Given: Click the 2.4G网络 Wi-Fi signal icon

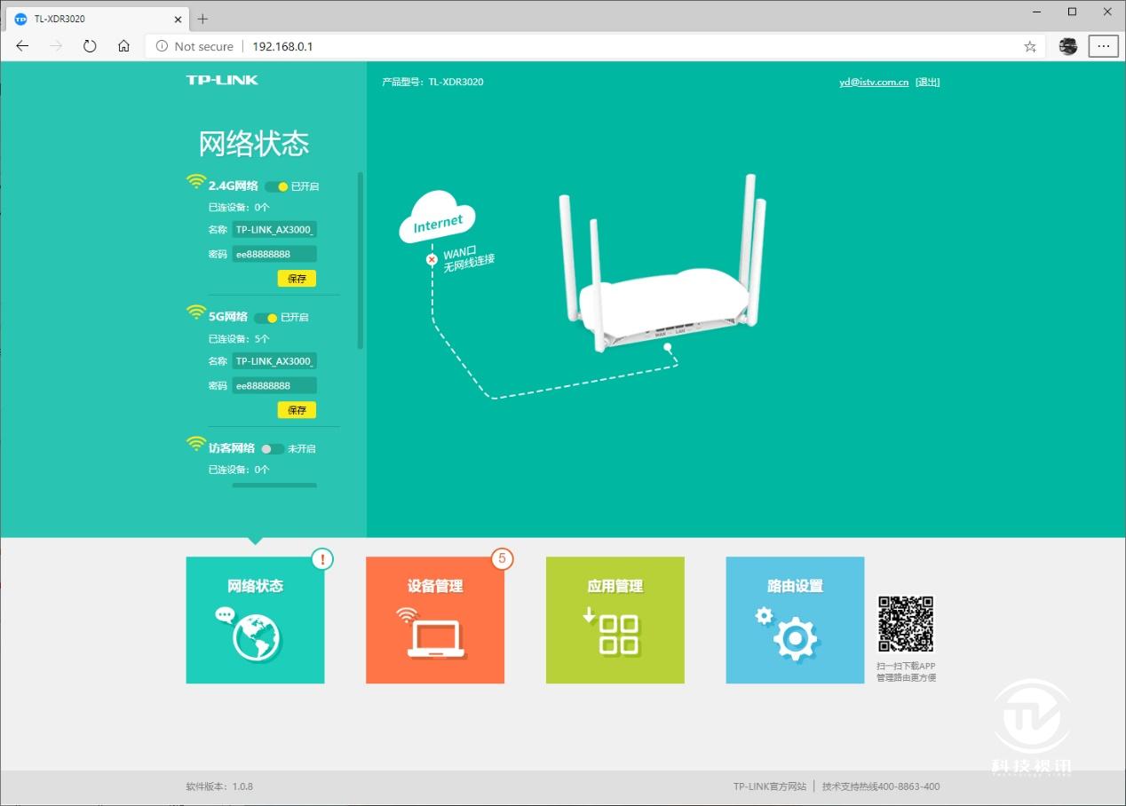Looking at the screenshot, I should [x=195, y=181].
